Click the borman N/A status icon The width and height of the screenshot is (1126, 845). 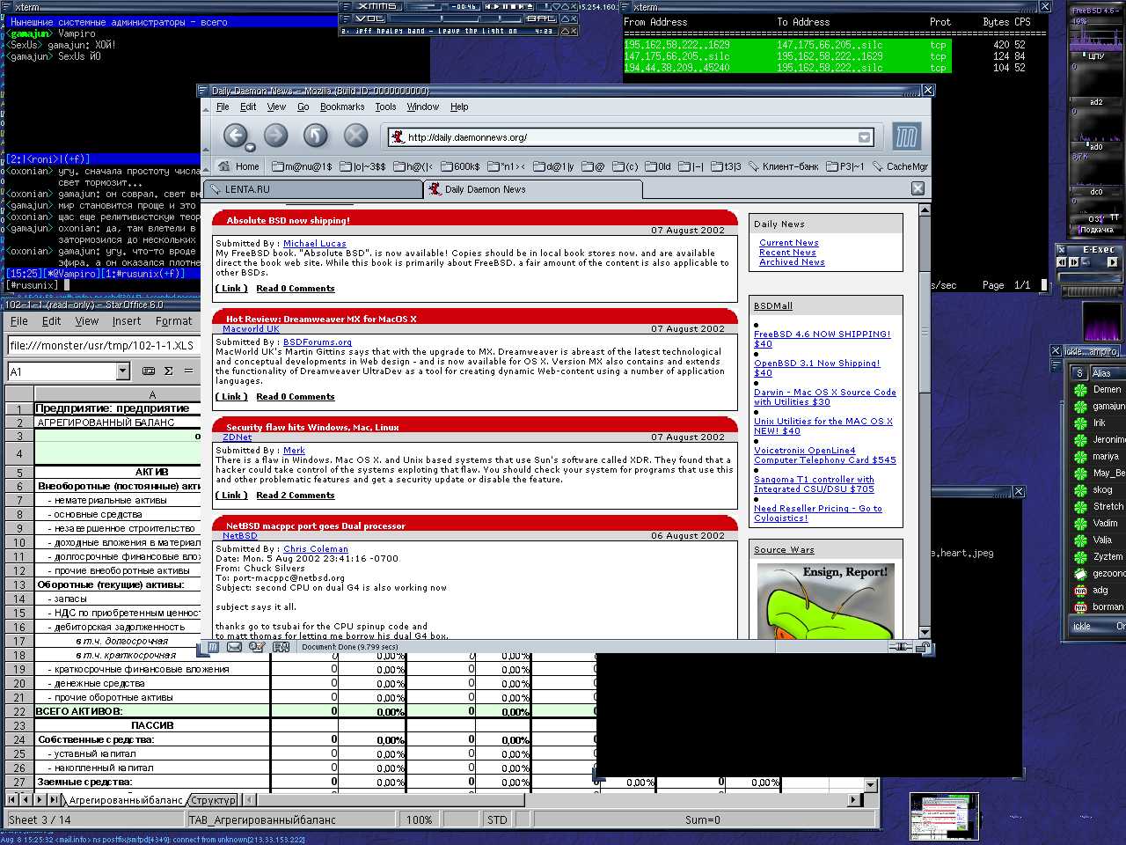pyautogui.click(x=1080, y=607)
